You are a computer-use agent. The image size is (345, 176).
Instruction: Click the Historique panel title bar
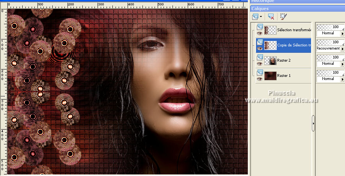297,1
